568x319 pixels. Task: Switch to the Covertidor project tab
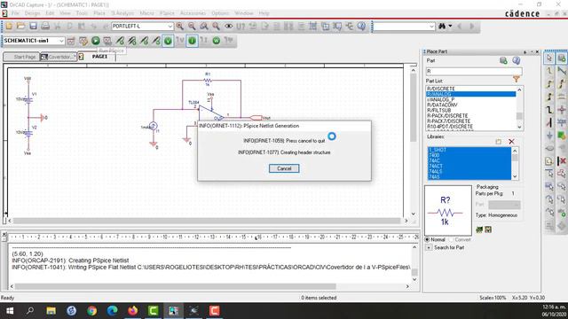coord(59,57)
